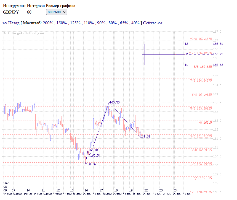Viewport: 237px width, 200px height.
Task: Click the 161.61 price label
Action: click(145, 136)
